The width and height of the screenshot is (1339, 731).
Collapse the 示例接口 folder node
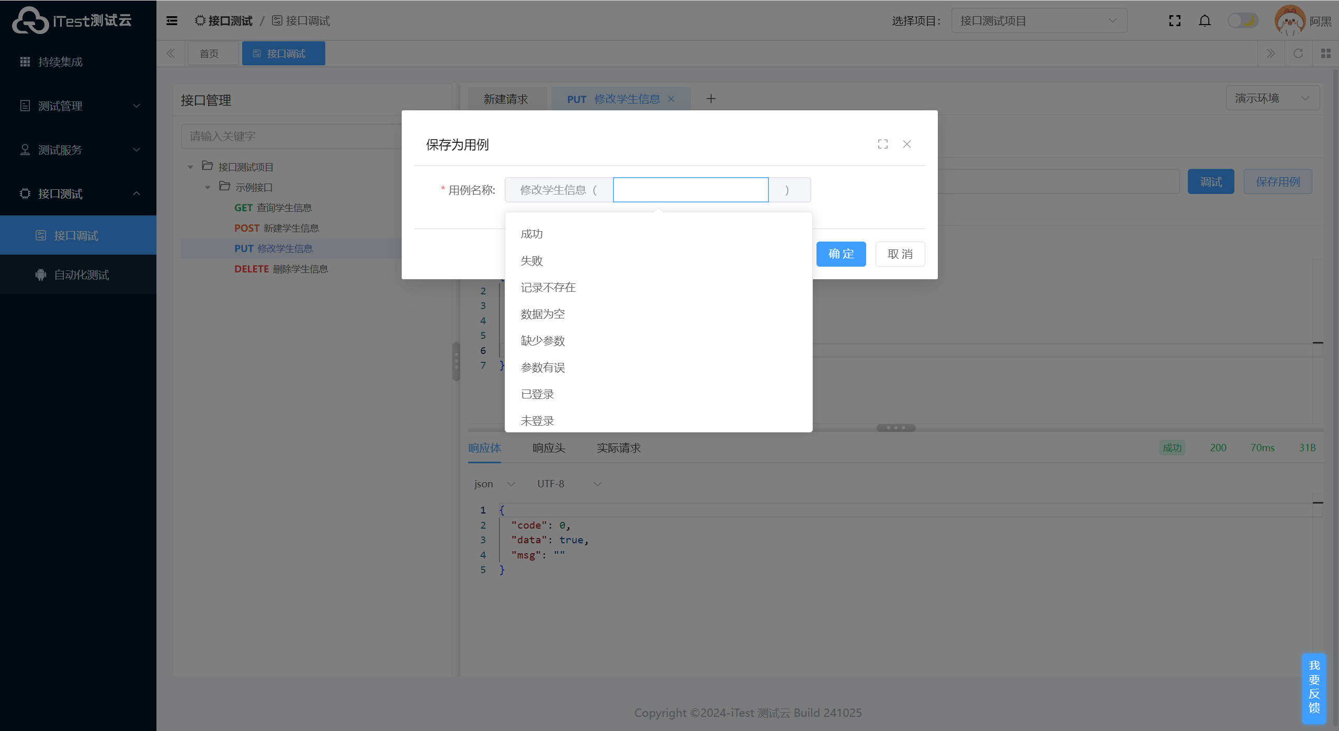pos(208,187)
